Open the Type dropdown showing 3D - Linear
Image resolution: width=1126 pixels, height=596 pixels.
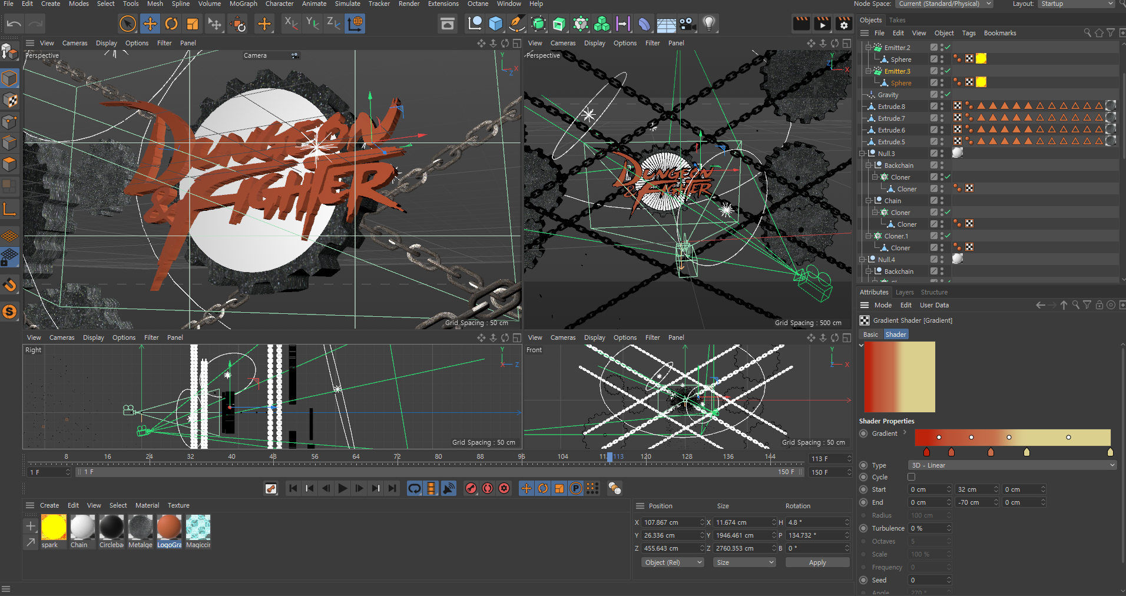(x=1012, y=465)
